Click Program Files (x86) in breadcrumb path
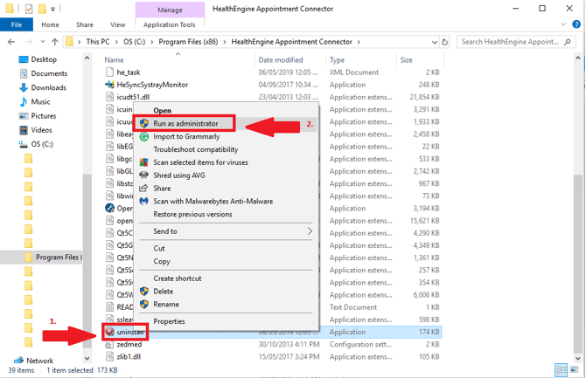The height and width of the screenshot is (378, 586). (193, 41)
